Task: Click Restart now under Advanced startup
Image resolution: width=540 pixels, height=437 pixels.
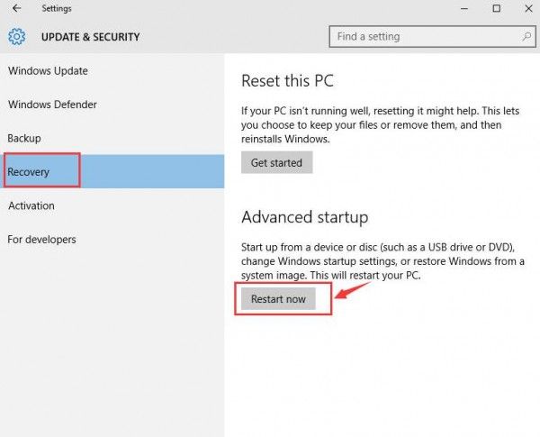Action: click(x=278, y=299)
